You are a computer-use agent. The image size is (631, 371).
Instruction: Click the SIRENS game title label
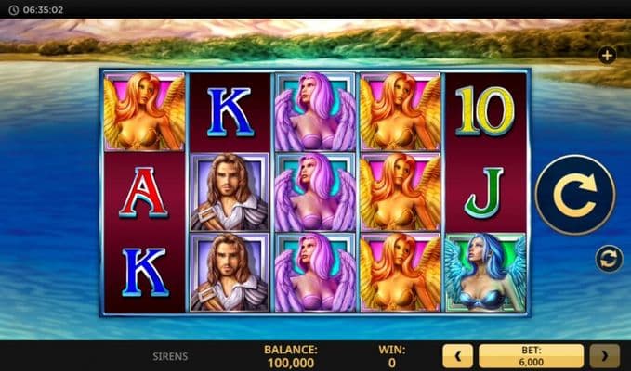coord(170,356)
